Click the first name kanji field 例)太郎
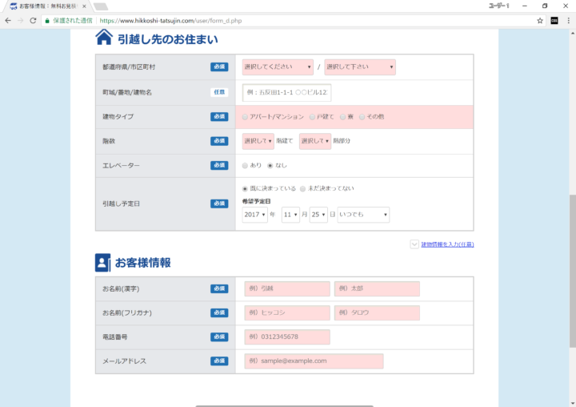 tap(377, 289)
